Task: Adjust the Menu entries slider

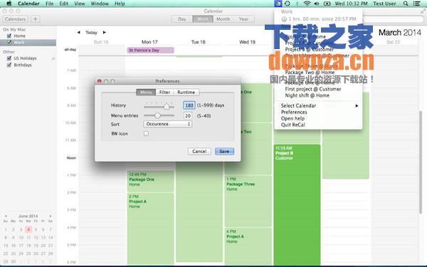Action: click(157, 115)
